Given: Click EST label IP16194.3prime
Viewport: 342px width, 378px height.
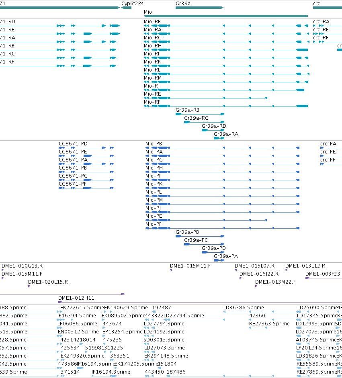Looking at the screenshot, I should tap(111, 372).
